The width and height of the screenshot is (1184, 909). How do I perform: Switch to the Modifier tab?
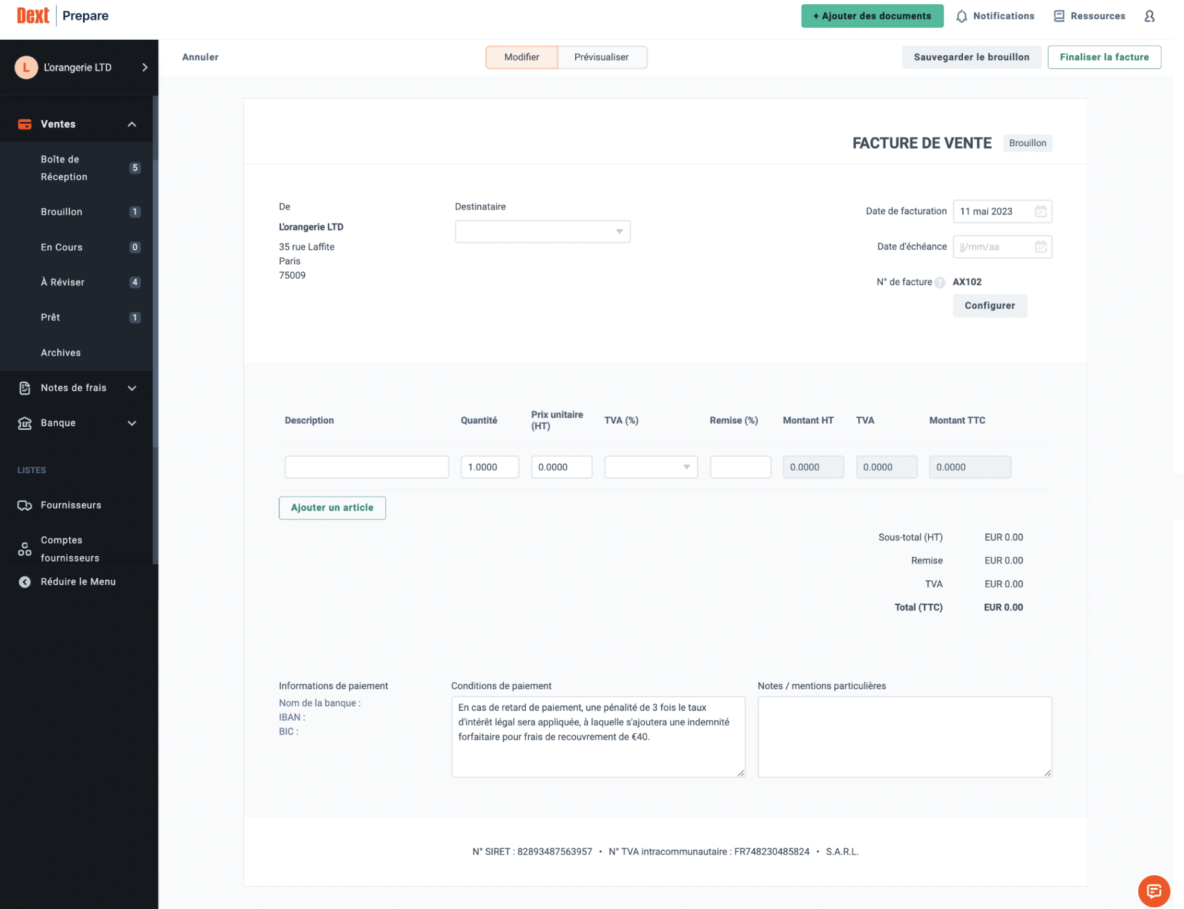tap(522, 57)
